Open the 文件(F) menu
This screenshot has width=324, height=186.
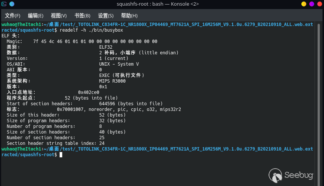tap(12, 16)
